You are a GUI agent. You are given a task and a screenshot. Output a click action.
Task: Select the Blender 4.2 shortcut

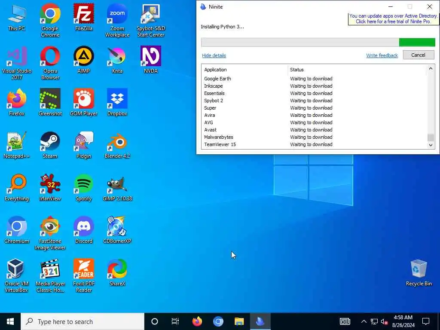[x=117, y=145]
